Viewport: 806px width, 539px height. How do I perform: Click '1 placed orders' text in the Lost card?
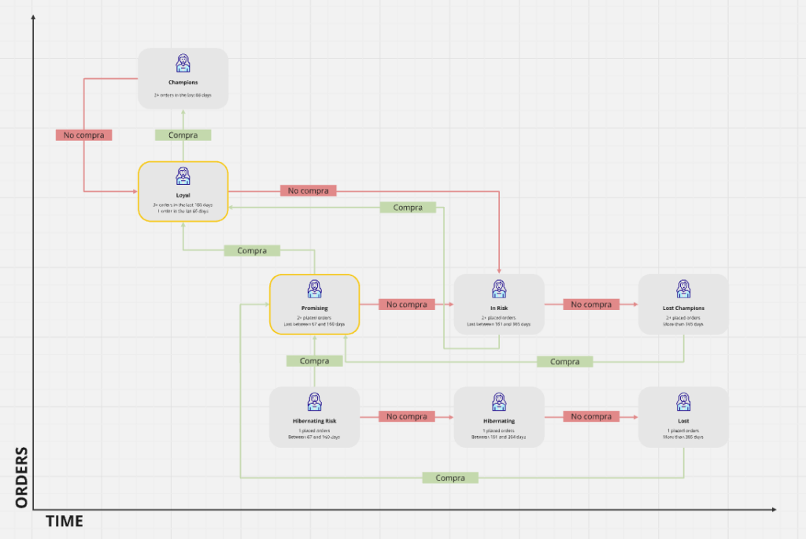click(684, 430)
